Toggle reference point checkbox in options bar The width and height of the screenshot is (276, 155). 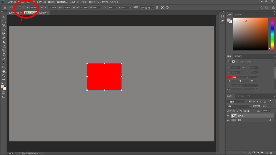click(x=20, y=7)
